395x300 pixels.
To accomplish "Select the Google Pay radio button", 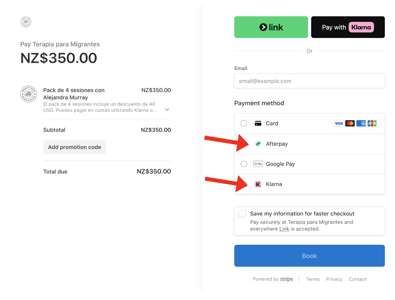I will point(244,164).
